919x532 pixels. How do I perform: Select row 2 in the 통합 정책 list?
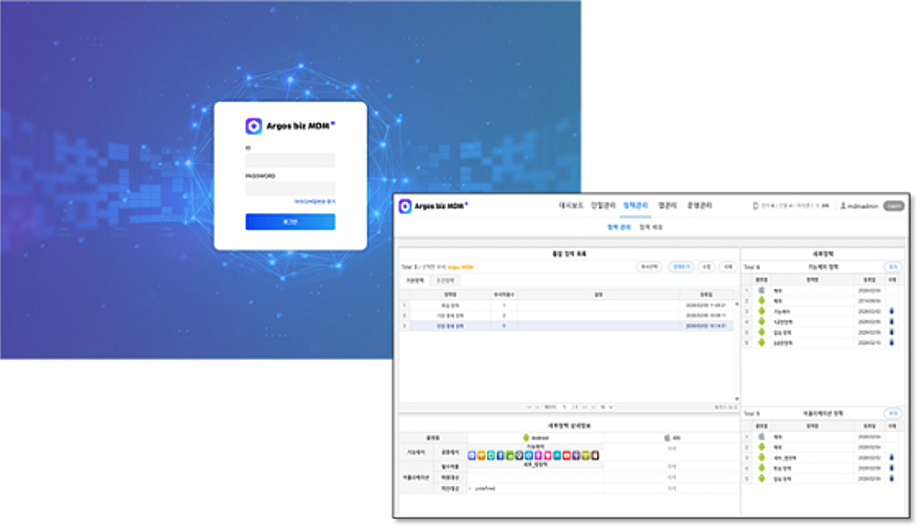click(566, 315)
